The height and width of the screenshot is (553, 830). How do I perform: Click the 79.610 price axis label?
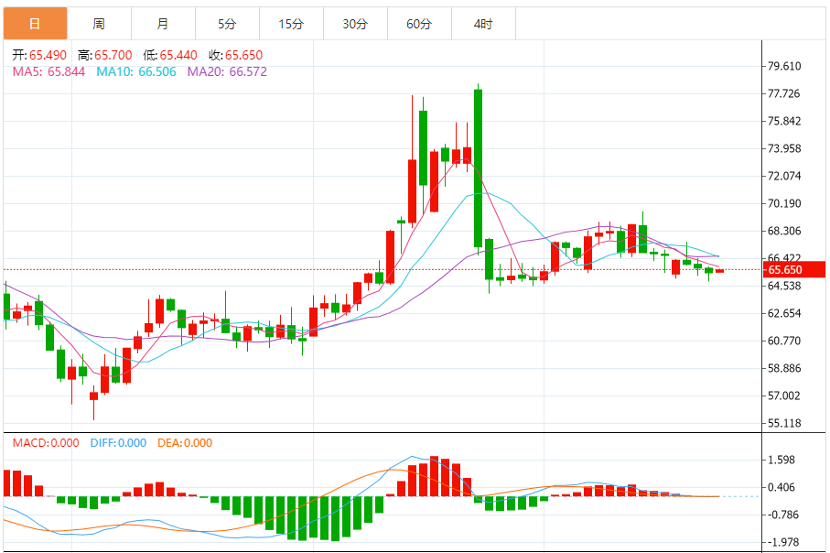(784, 66)
